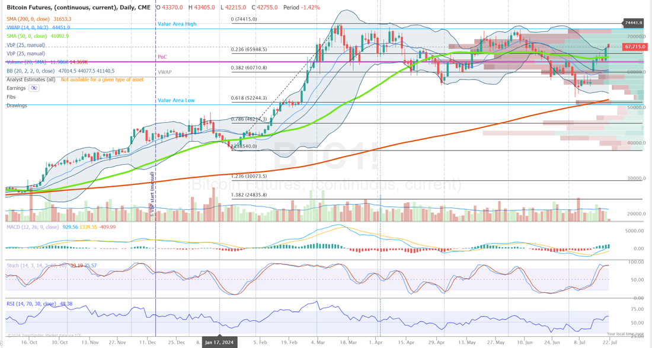
Task: Click the Earnings legend label
Action: point(16,88)
